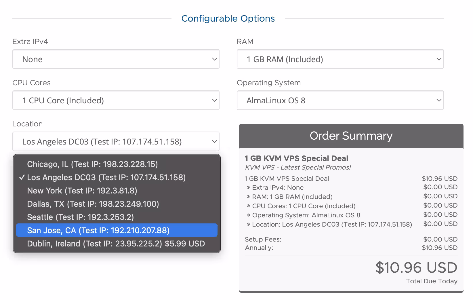
Task: Expand the RAM selection dropdown
Action: 340,59
